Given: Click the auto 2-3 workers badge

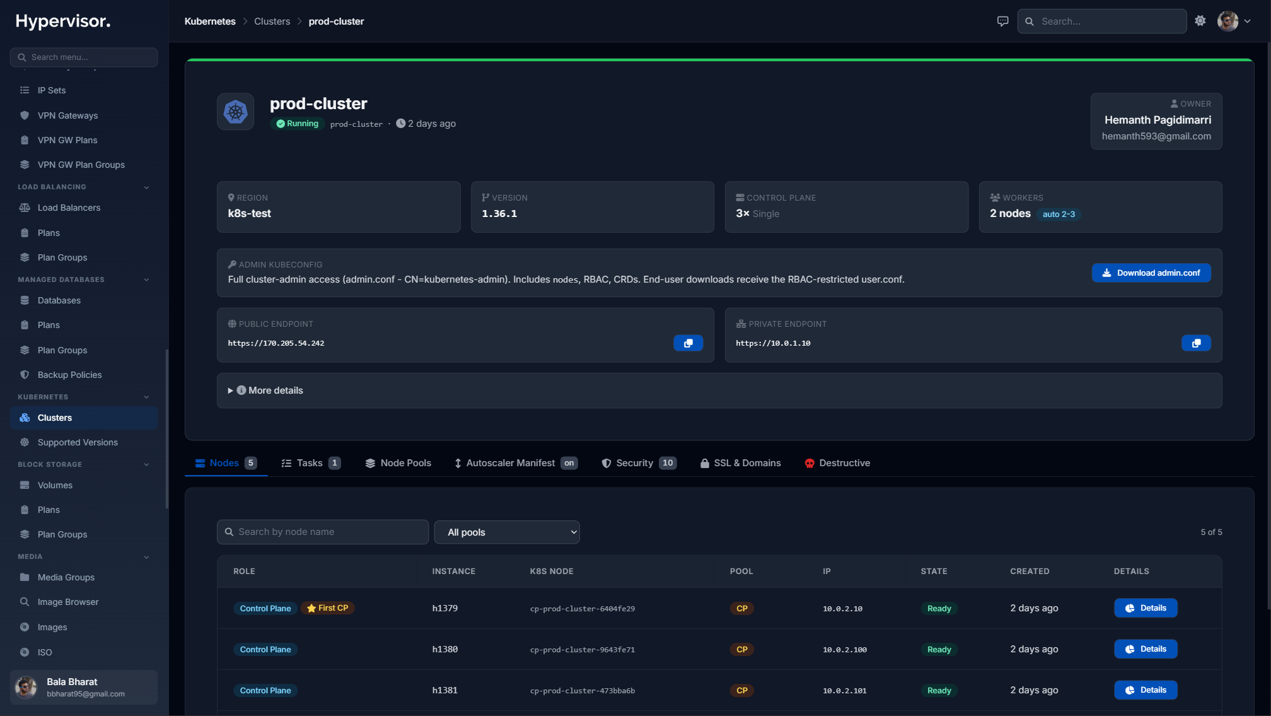Looking at the screenshot, I should tap(1059, 214).
